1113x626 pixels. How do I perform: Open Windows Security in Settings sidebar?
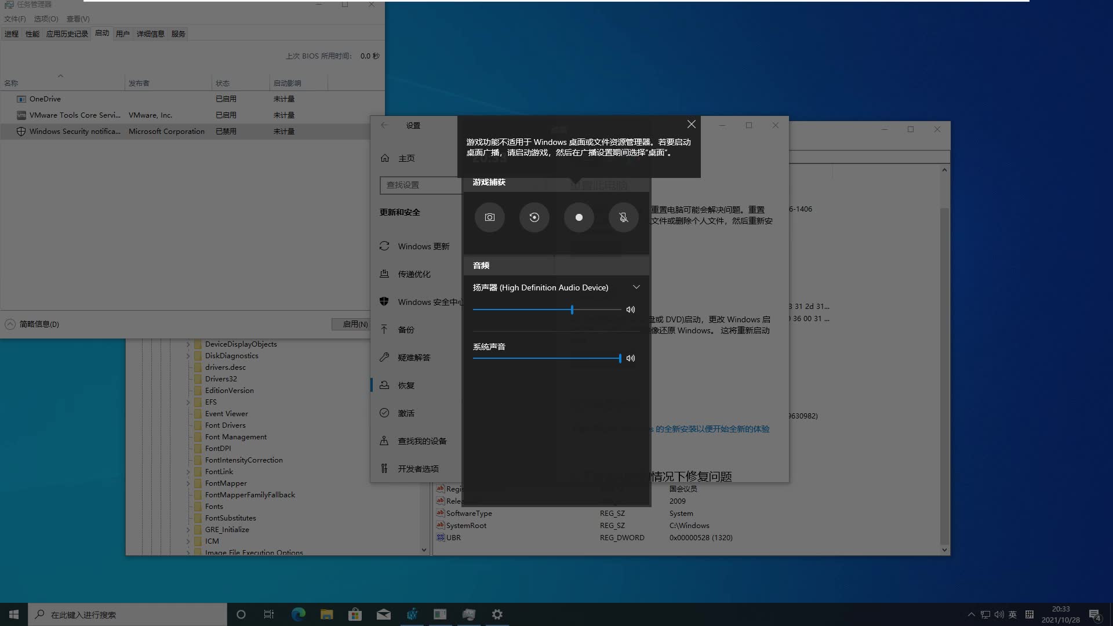(421, 302)
